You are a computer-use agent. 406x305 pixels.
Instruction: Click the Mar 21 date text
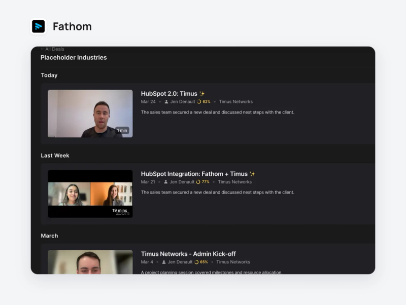(x=148, y=182)
